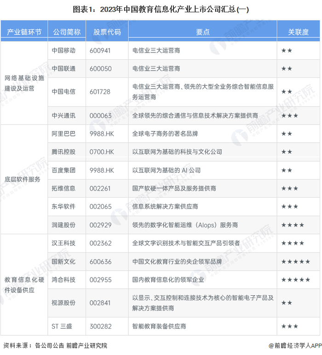The width and height of the screenshot is (322, 355).
Task: Click '信息系统解决方案供应商' description
Action: (x=165, y=207)
